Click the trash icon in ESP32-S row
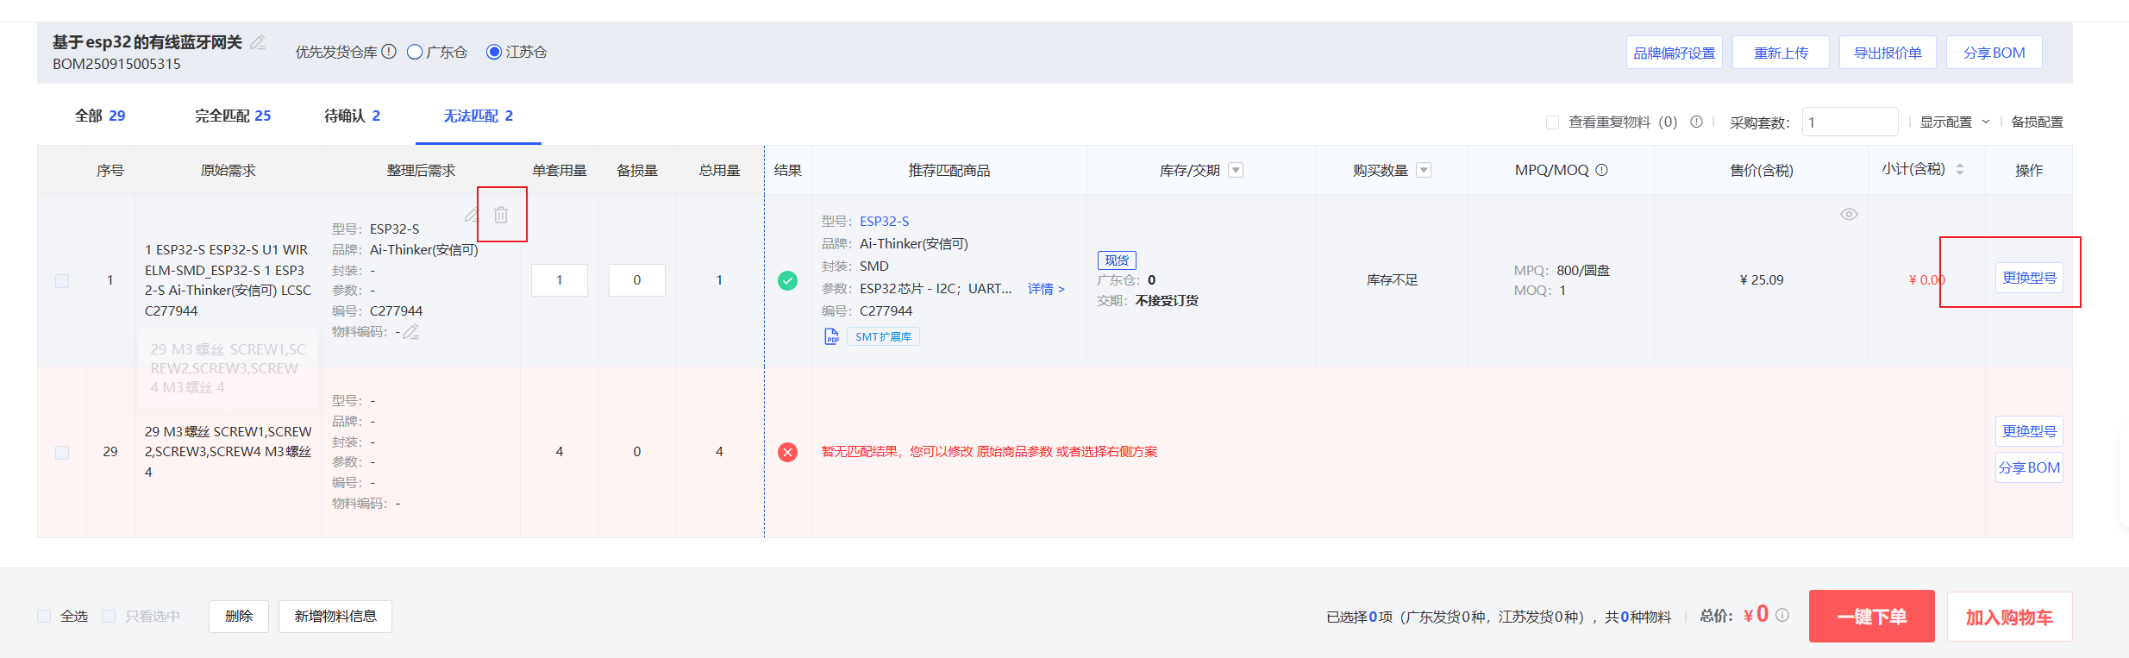This screenshot has width=2129, height=658. coord(501,215)
